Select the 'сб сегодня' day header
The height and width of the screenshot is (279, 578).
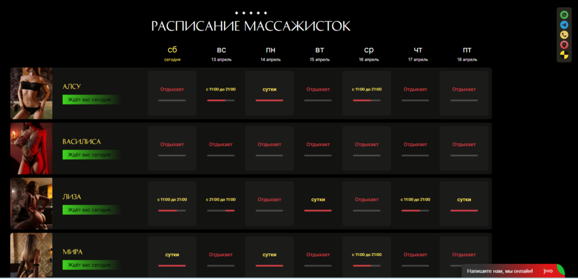(x=172, y=54)
